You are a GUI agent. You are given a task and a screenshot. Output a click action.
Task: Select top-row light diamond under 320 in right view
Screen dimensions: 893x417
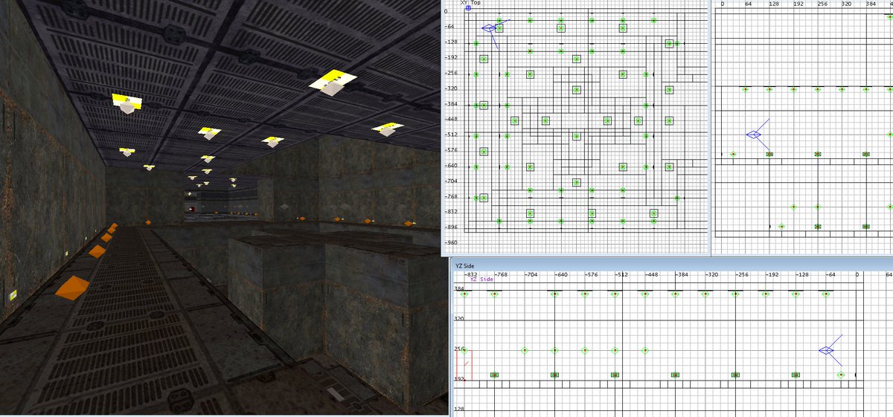click(x=842, y=89)
